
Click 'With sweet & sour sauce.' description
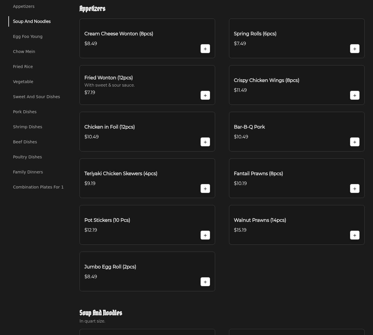click(110, 85)
